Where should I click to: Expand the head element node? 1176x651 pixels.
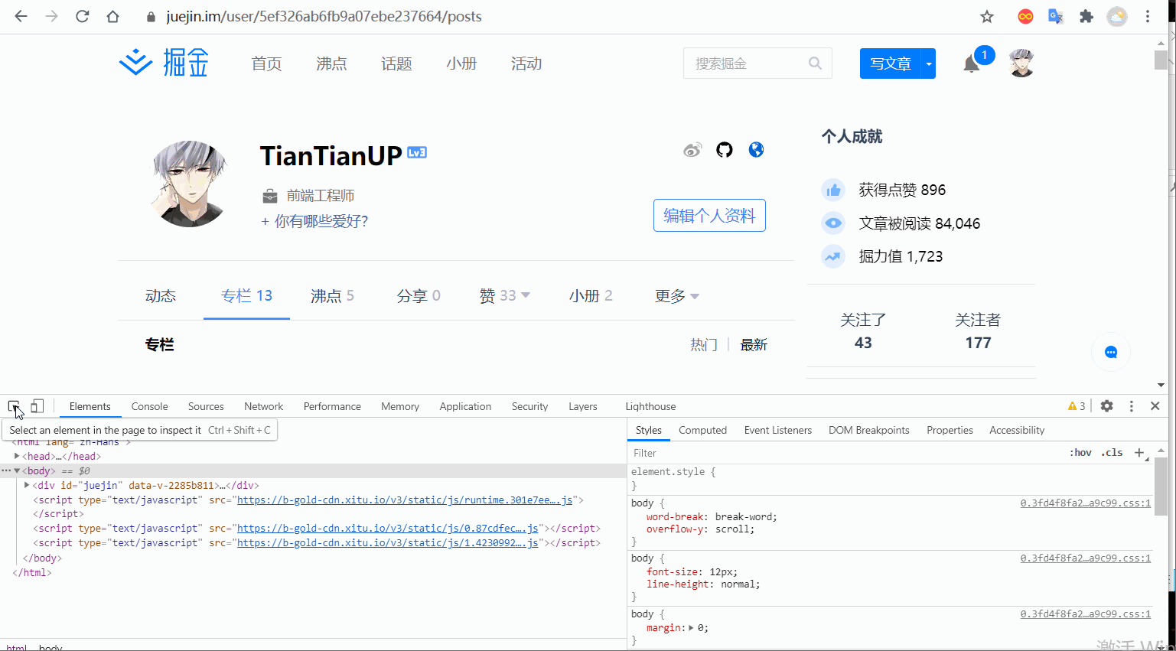(x=17, y=456)
